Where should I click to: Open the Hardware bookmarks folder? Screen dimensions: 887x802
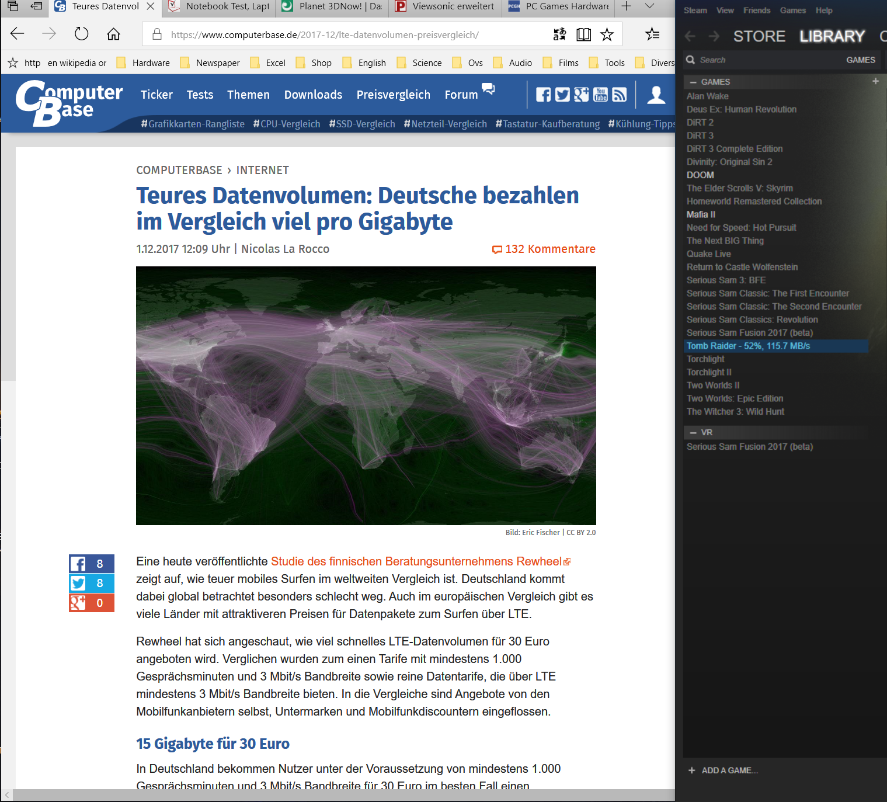click(144, 63)
